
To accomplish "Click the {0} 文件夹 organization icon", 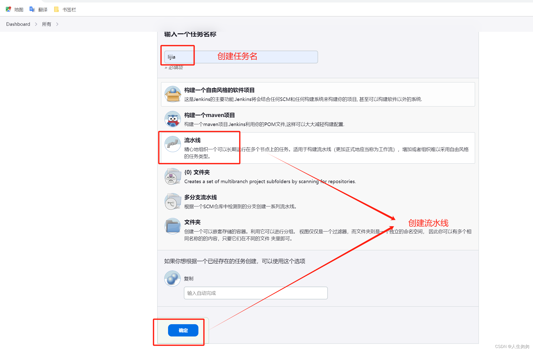I will [x=173, y=176].
